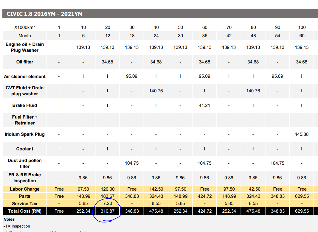Viewport: 318px width, 232px height.
Task: Click the FR & RR Brake Inspection label
Action: 24,178
